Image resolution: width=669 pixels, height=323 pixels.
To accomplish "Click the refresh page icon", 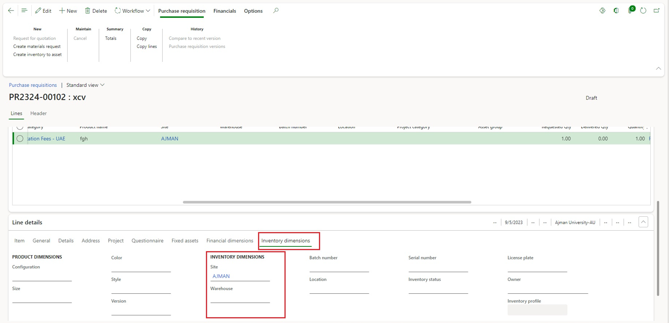I will click(643, 11).
